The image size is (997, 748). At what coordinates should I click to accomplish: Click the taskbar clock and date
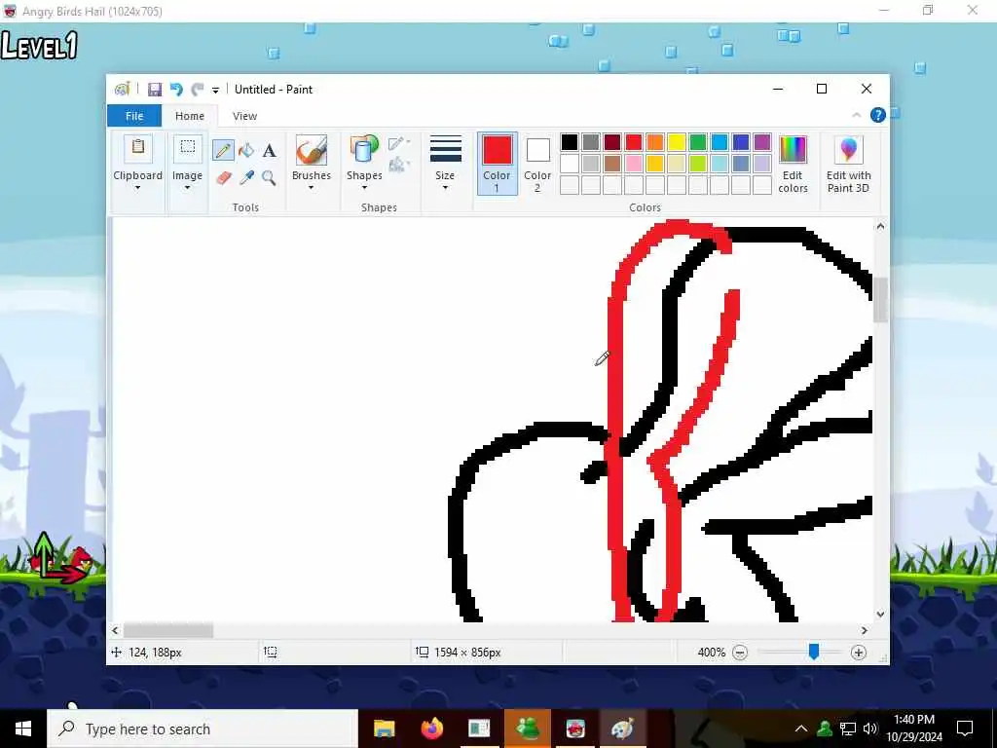tap(913, 729)
